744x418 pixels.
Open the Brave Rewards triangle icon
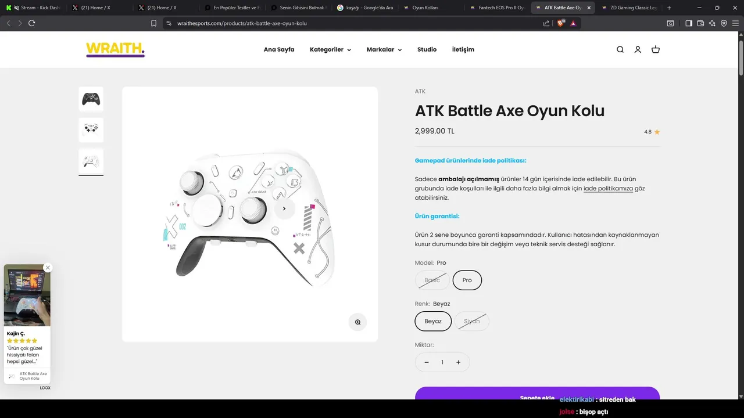coord(573,23)
